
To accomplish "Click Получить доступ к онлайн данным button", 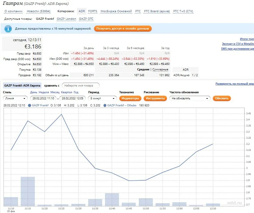I will tap(123, 29).
